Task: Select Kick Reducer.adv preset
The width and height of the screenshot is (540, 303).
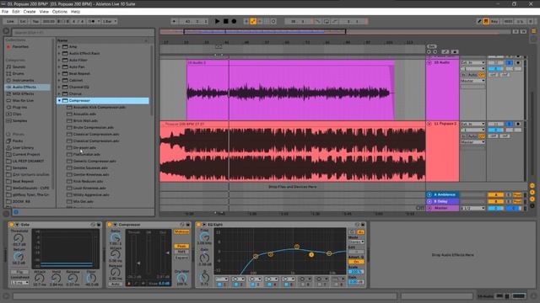Action: coord(88,182)
